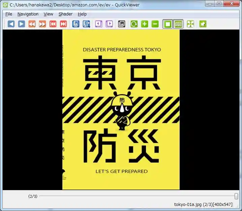
Task: Click the page slider handle
Action: click(236, 196)
